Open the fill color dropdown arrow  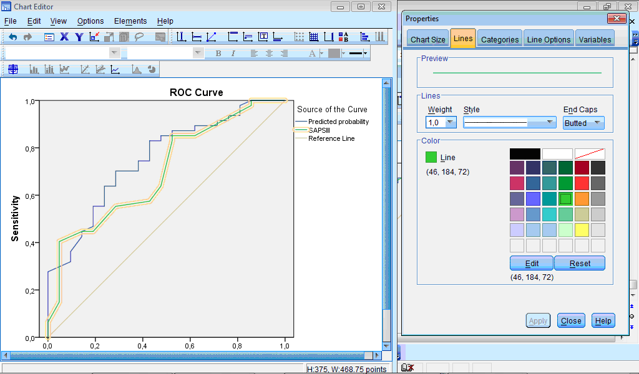pyautogui.click(x=343, y=54)
